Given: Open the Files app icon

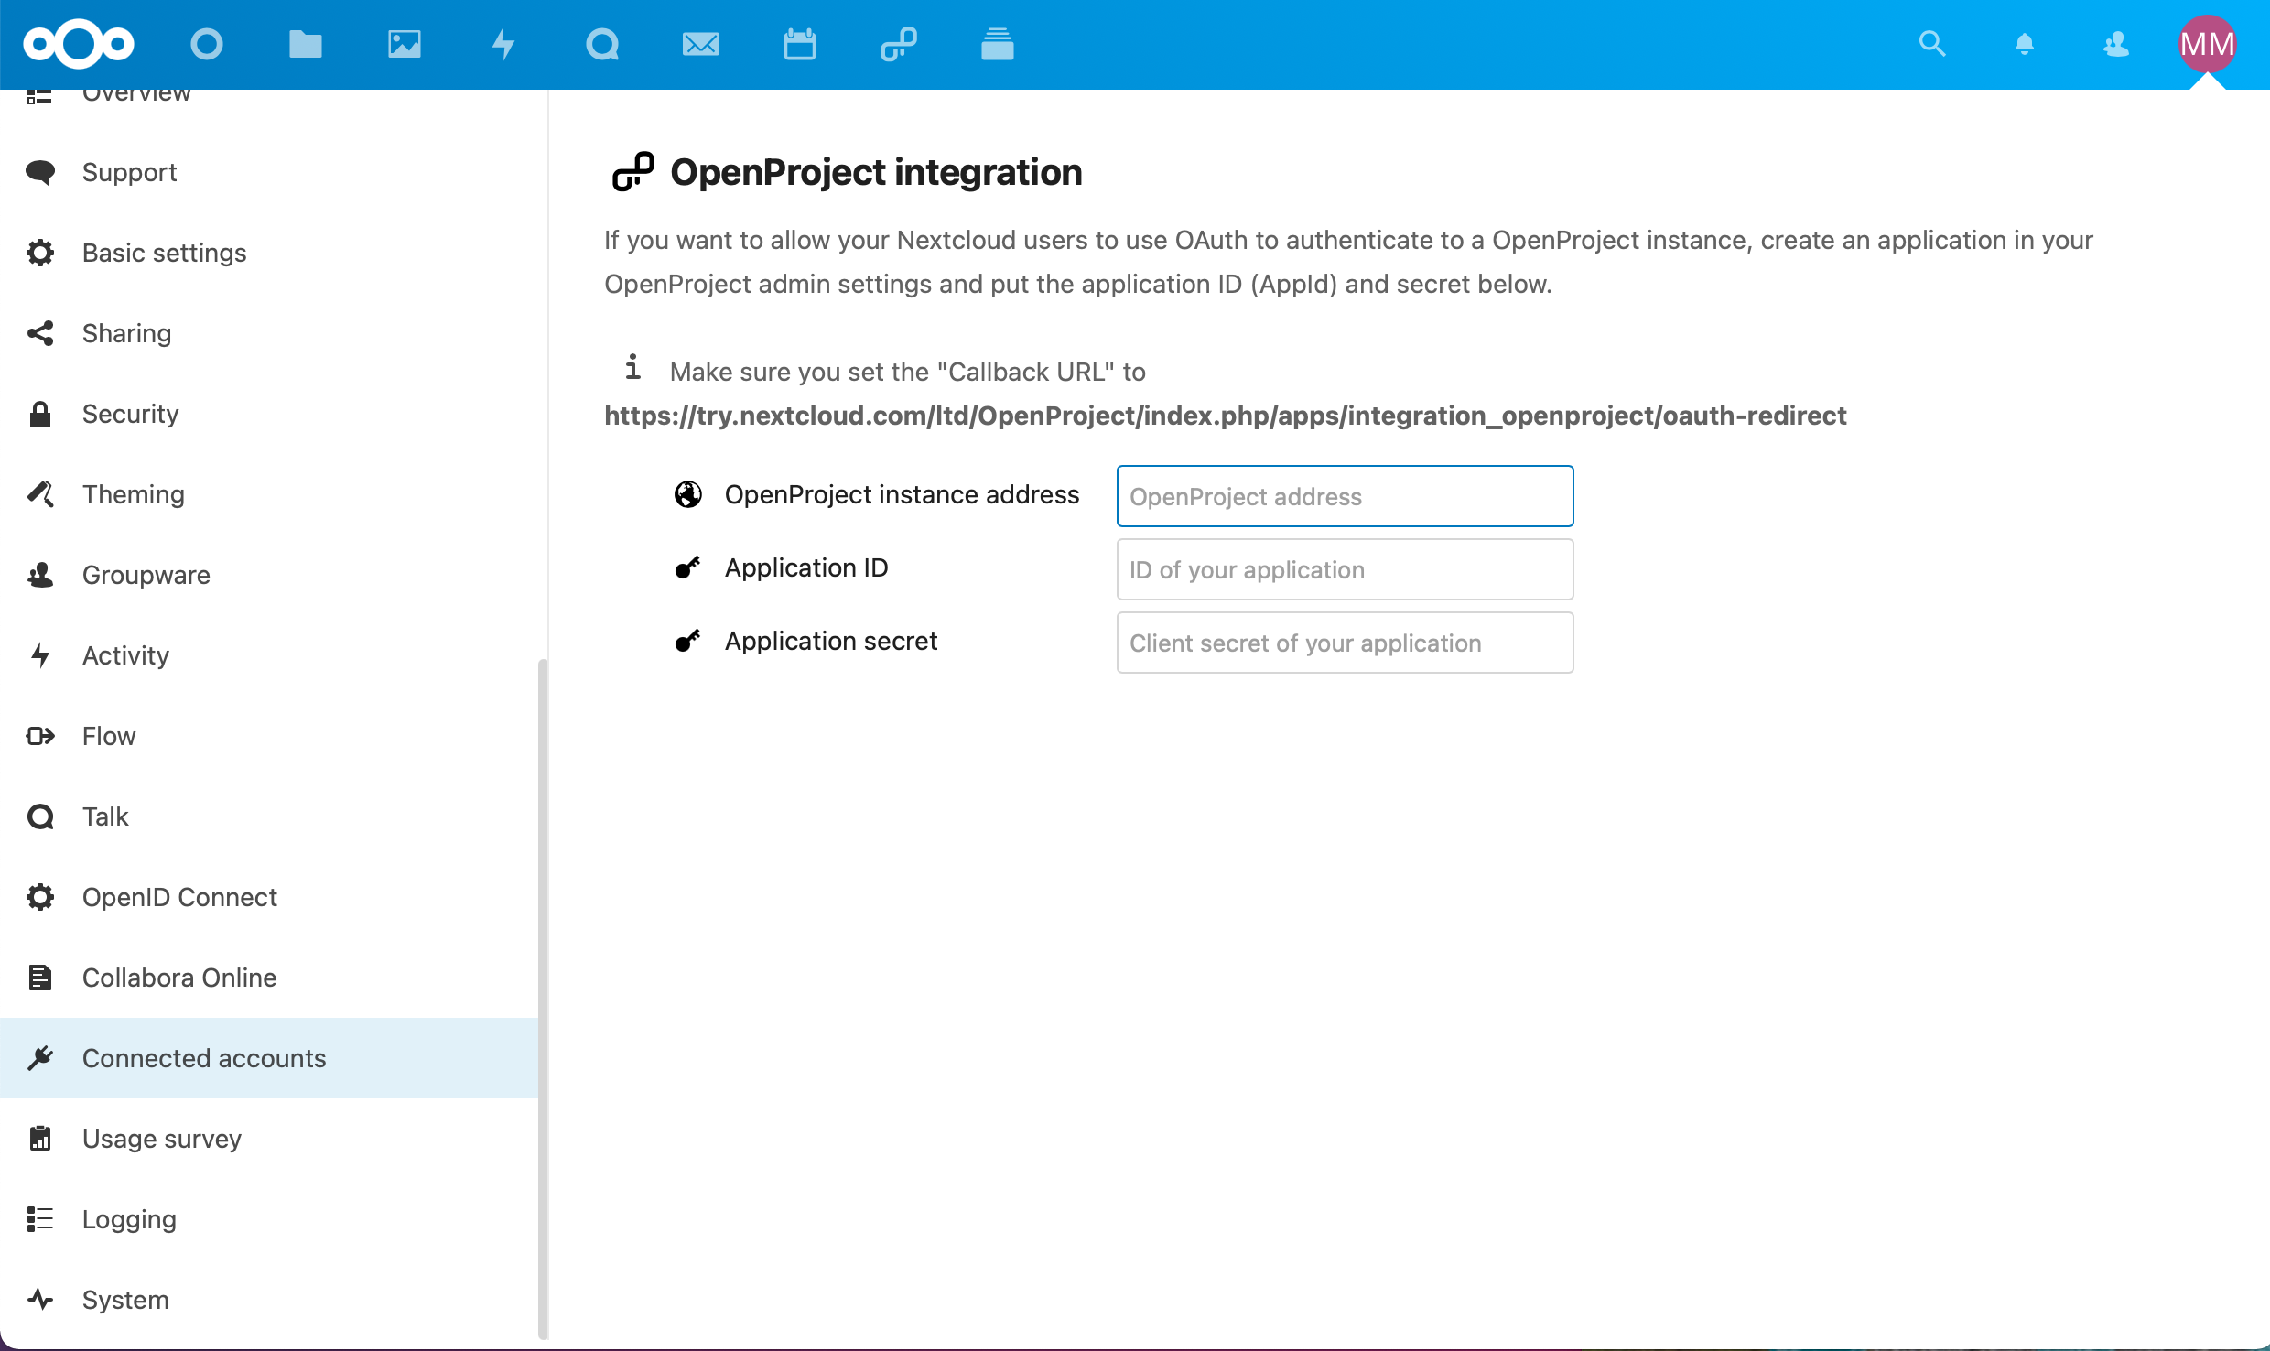Looking at the screenshot, I should click(x=306, y=44).
